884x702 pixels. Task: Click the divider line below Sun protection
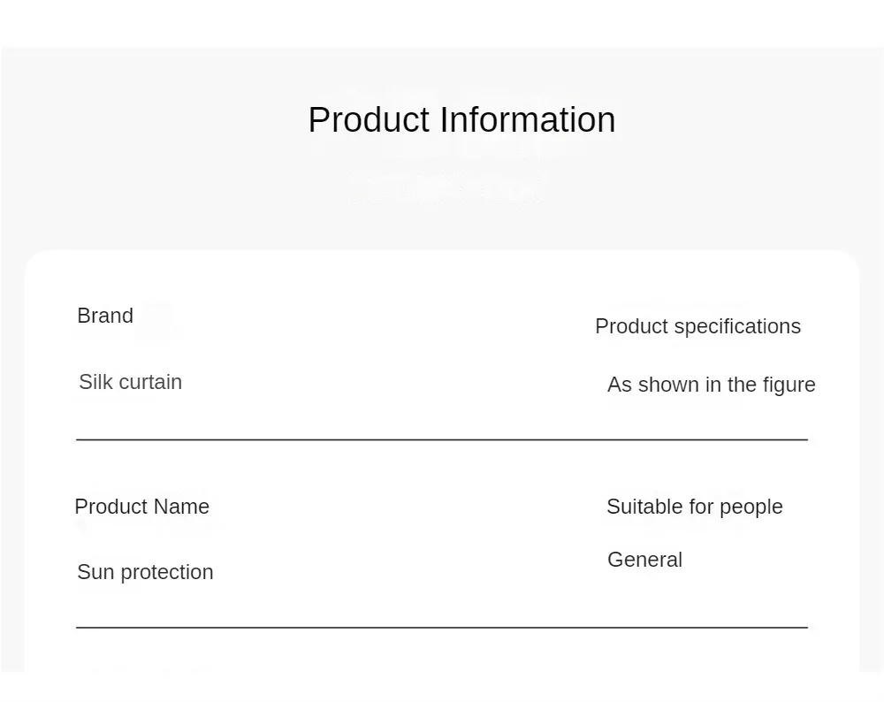click(x=442, y=627)
